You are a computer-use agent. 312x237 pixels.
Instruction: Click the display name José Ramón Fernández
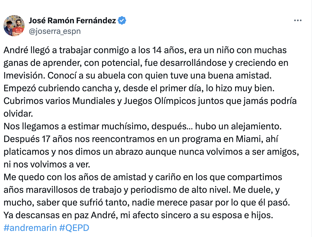(x=72, y=20)
